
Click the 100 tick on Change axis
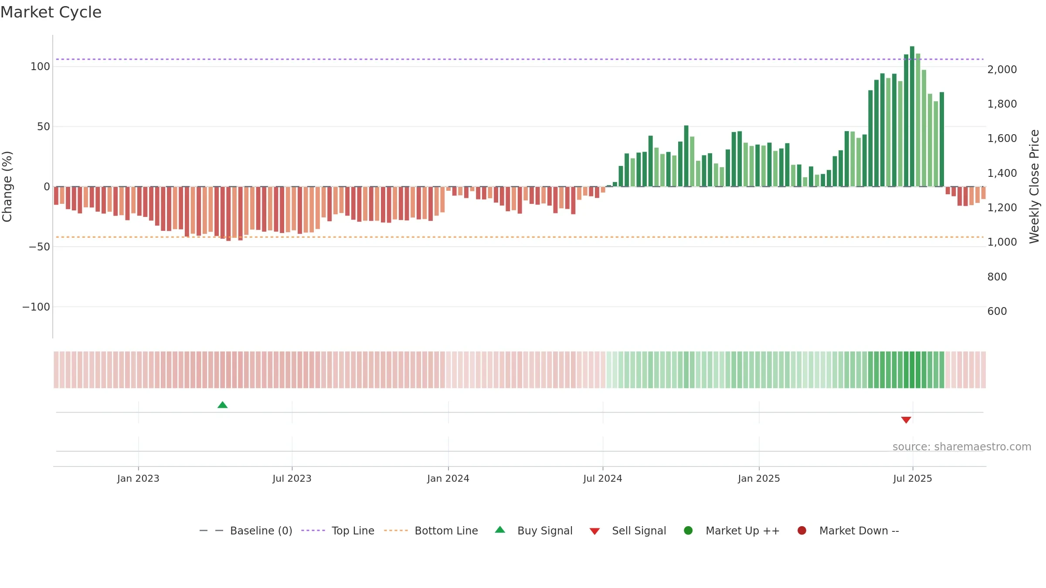coord(40,66)
